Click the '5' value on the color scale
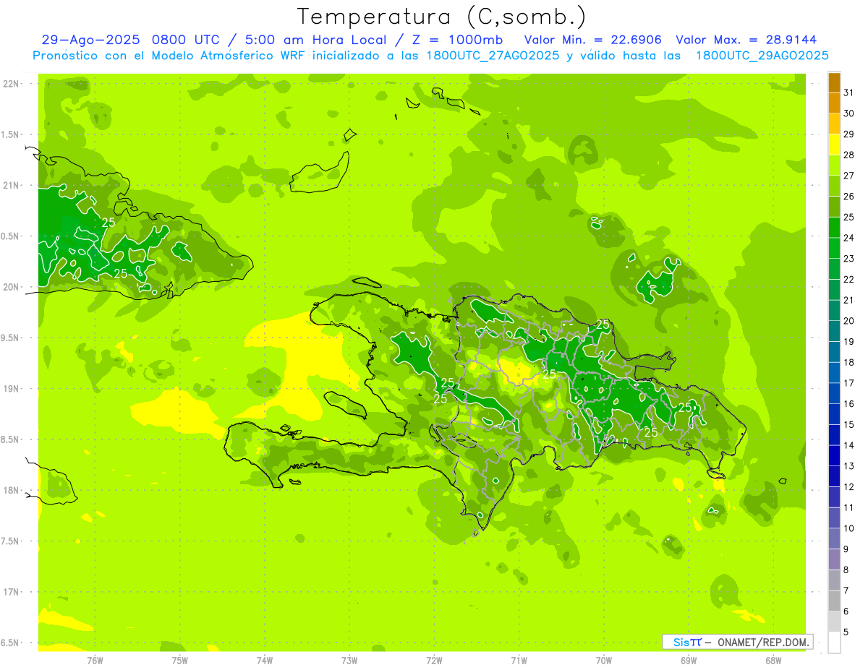Screen dimensions: 868x670 point(846,632)
